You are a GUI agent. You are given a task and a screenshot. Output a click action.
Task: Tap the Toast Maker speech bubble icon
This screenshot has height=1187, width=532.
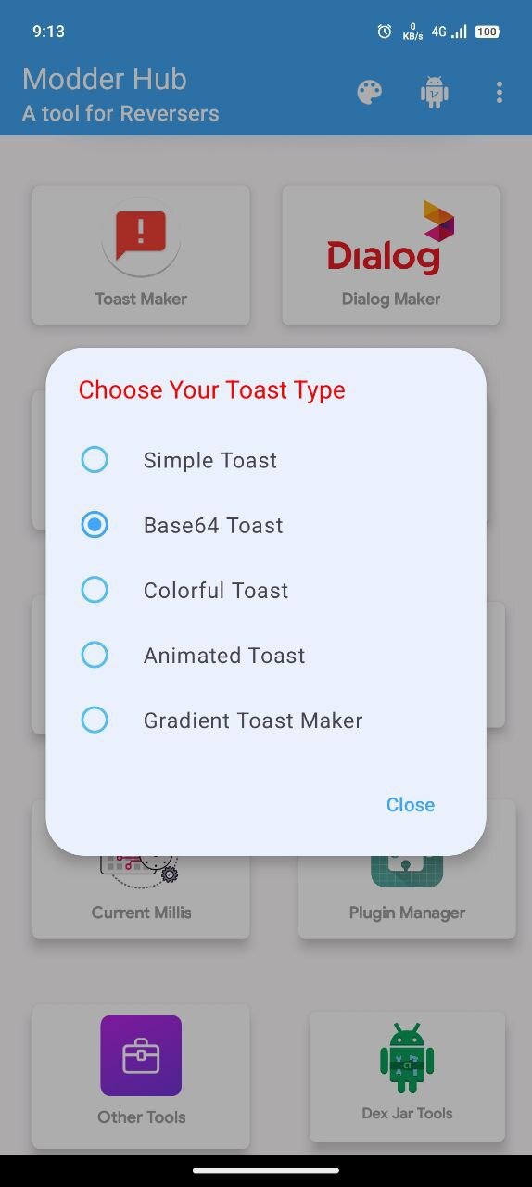(x=141, y=236)
